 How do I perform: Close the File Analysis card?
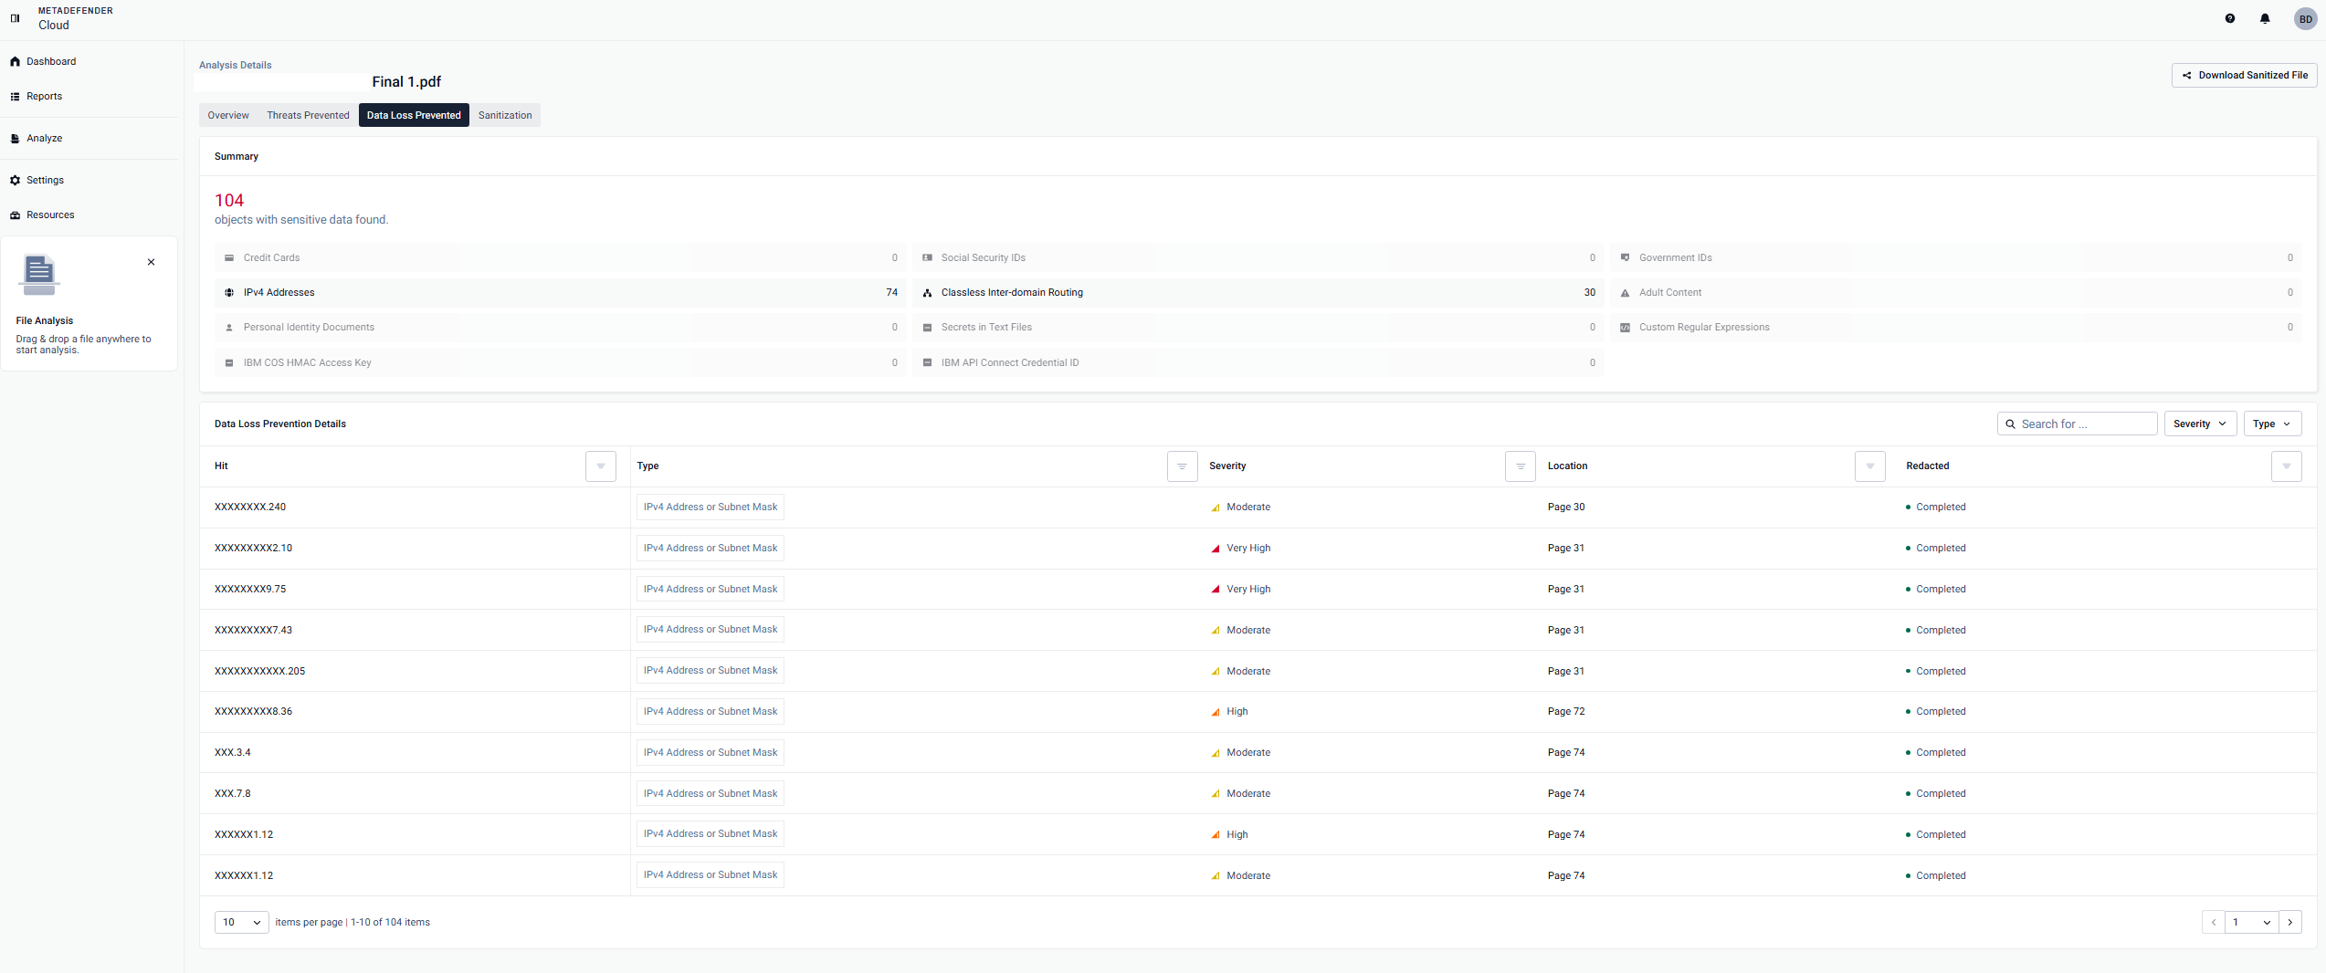coord(152,262)
